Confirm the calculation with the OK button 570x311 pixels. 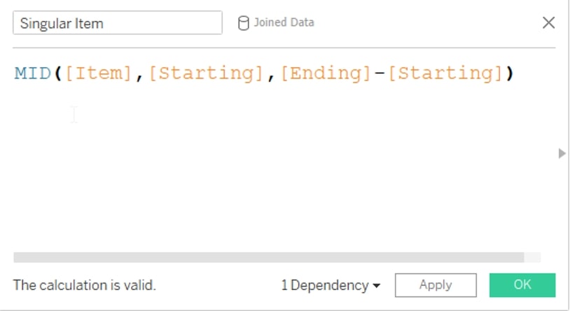click(522, 285)
